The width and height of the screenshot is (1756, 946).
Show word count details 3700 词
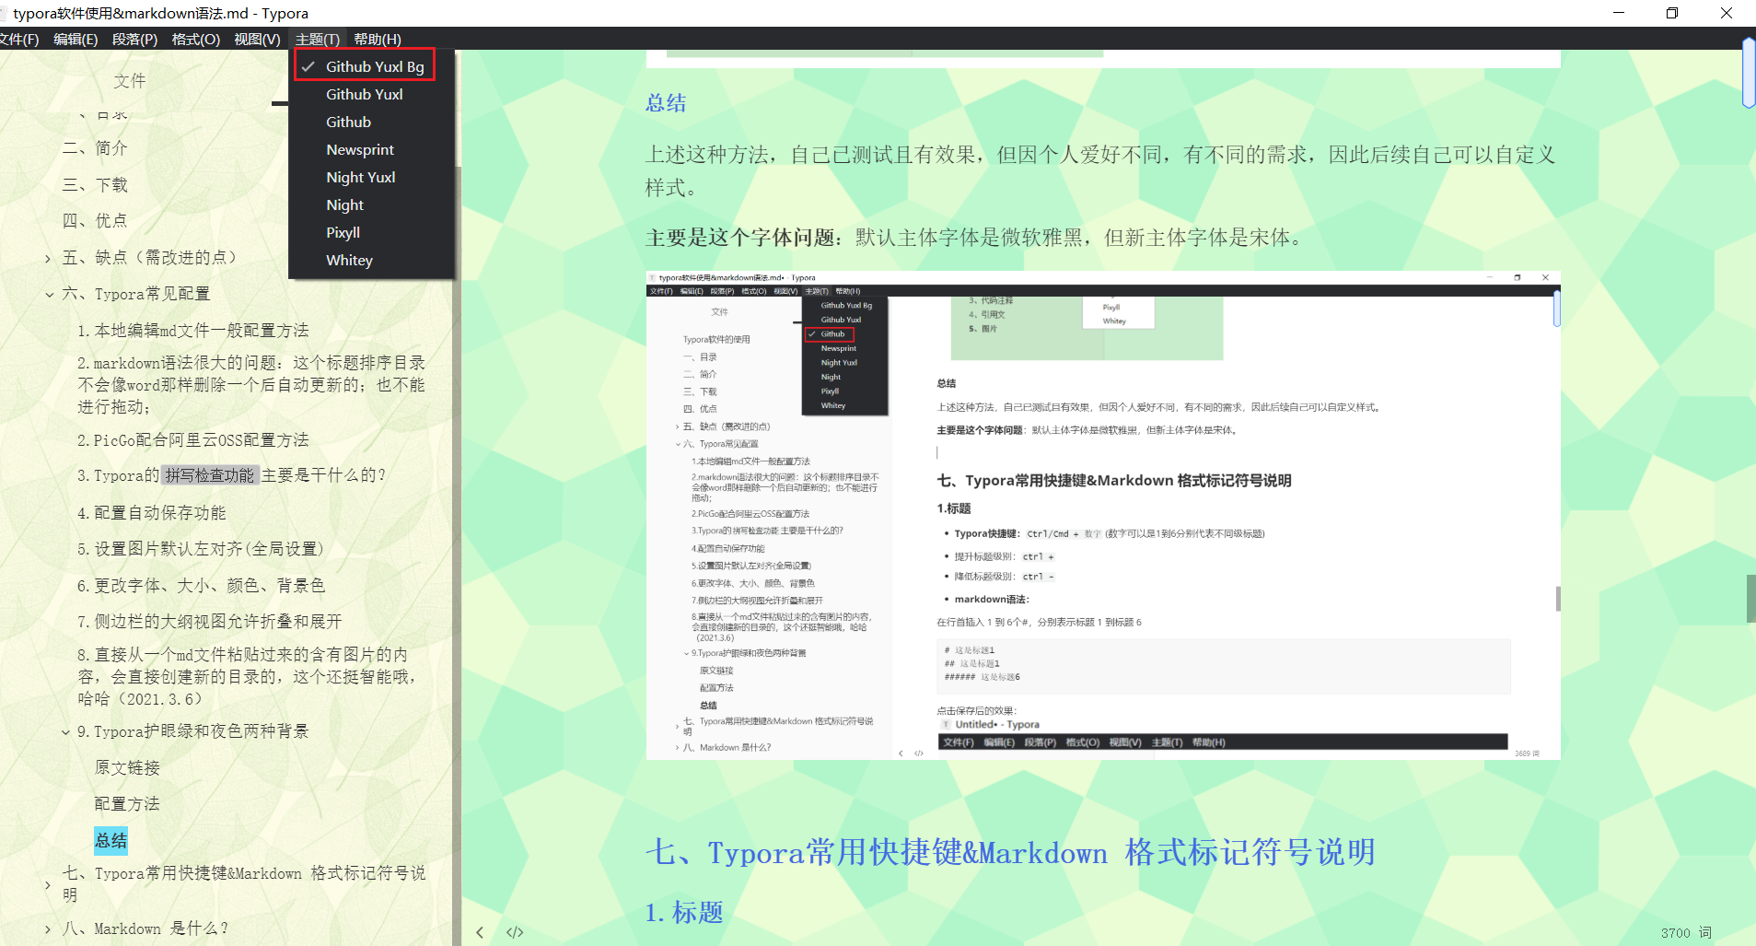[x=1687, y=932]
